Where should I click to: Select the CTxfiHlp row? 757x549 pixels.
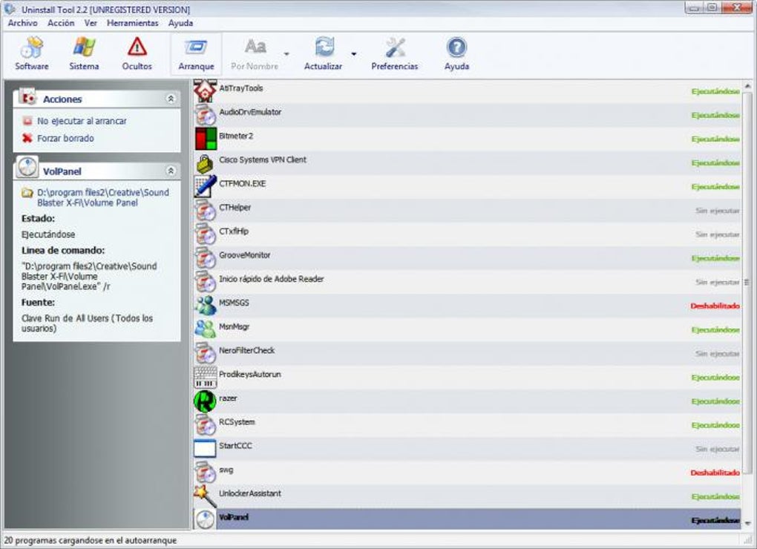coord(467,234)
